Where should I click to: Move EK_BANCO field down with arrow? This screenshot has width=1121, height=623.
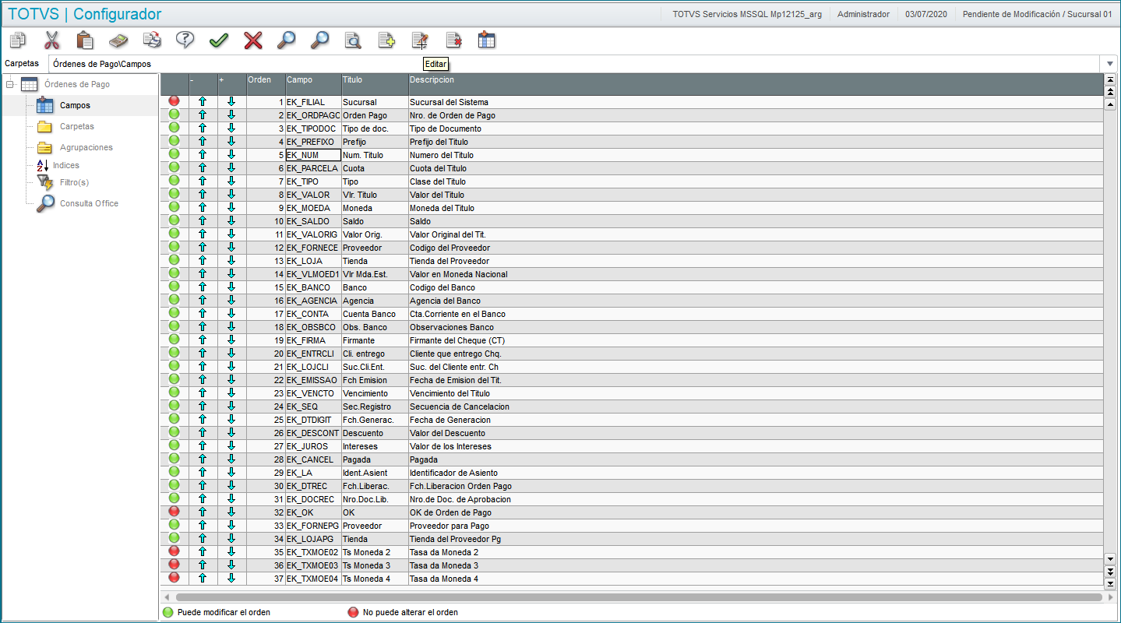pyautogui.click(x=231, y=287)
